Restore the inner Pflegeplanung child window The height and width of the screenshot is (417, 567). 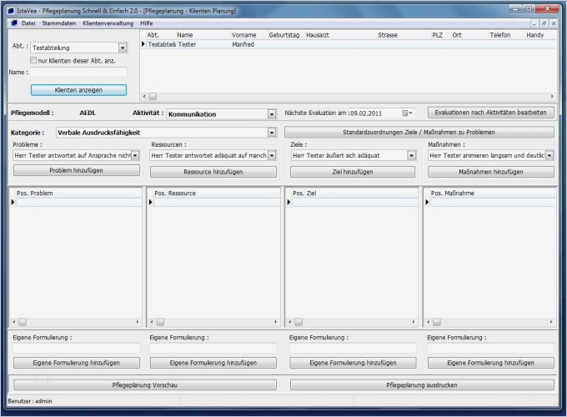(x=544, y=23)
